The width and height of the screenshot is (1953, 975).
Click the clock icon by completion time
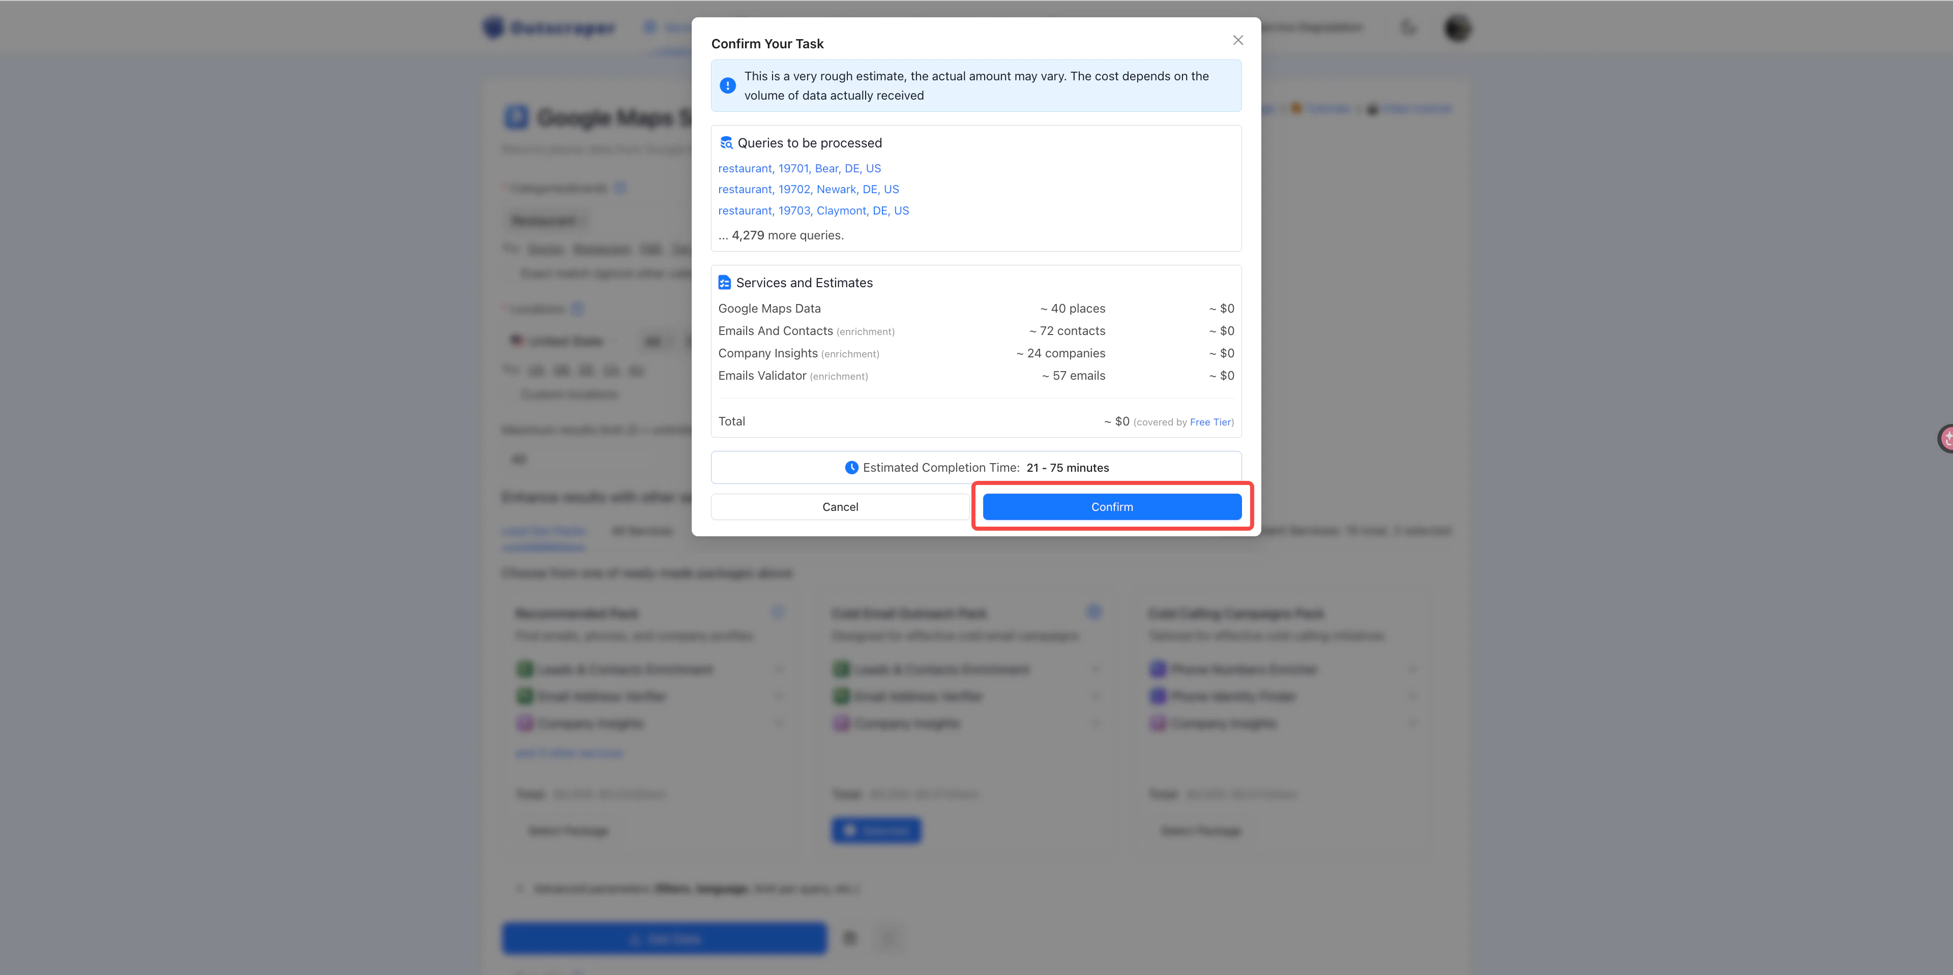(851, 468)
